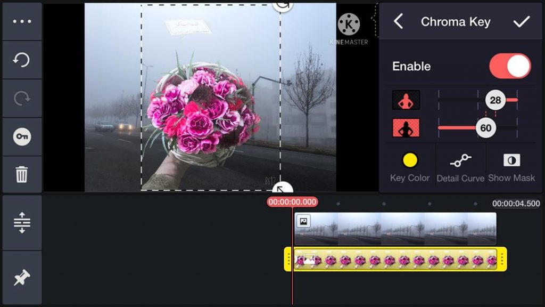This screenshot has height=307, width=545.
Task: Tap the keyframe key icon
Action: coord(22,137)
